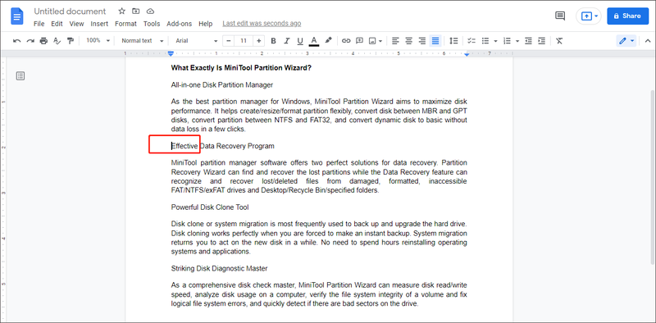Open the Editing mode pencil dropdown
The image size is (656, 323).
pyautogui.click(x=626, y=41)
